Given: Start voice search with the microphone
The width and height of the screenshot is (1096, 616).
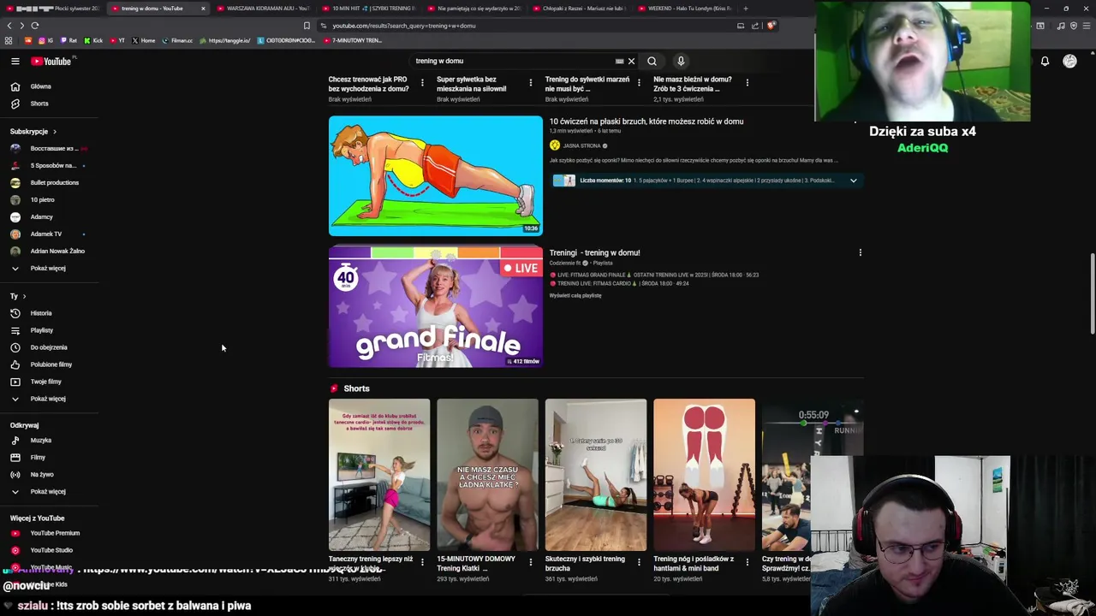Looking at the screenshot, I should (681, 62).
